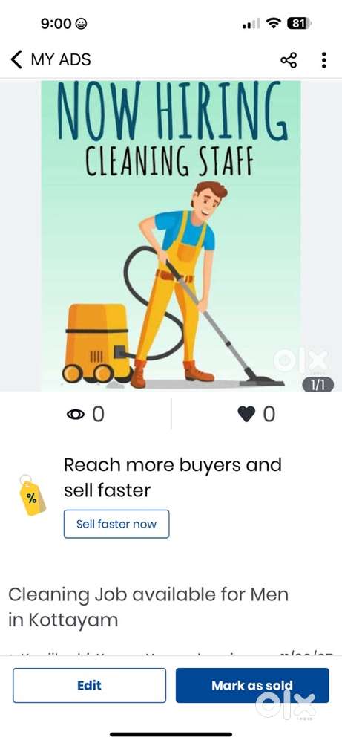Tap the back arrow next to MY ADS
The width and height of the screenshot is (342, 743).
pos(16,59)
